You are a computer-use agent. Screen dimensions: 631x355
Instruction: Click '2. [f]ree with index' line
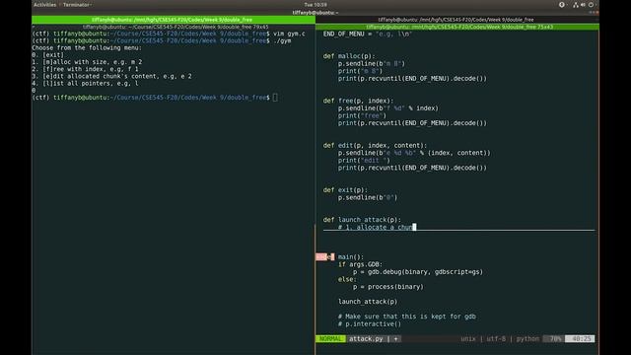[86, 69]
